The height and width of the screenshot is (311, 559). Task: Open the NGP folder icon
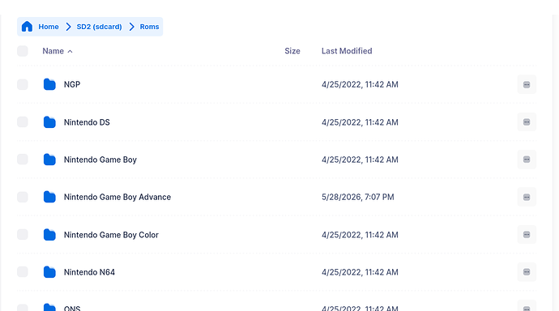click(x=49, y=84)
